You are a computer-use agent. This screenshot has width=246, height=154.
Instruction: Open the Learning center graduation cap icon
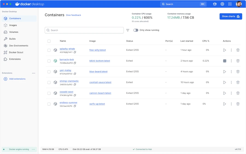click(x=215, y=4)
